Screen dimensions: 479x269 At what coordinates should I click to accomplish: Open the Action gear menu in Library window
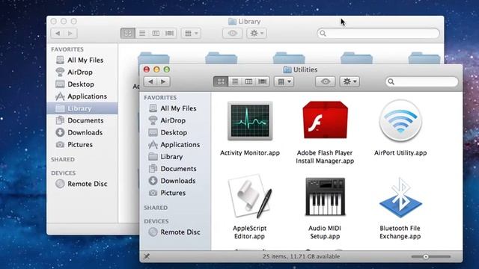pos(257,33)
